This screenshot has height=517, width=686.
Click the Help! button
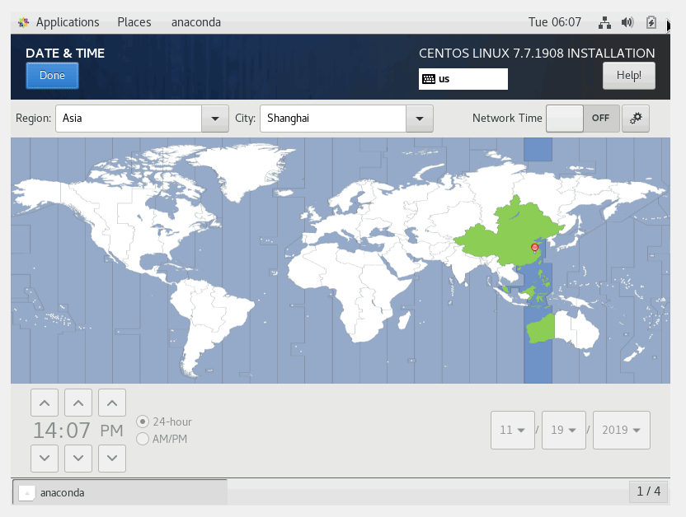628,76
